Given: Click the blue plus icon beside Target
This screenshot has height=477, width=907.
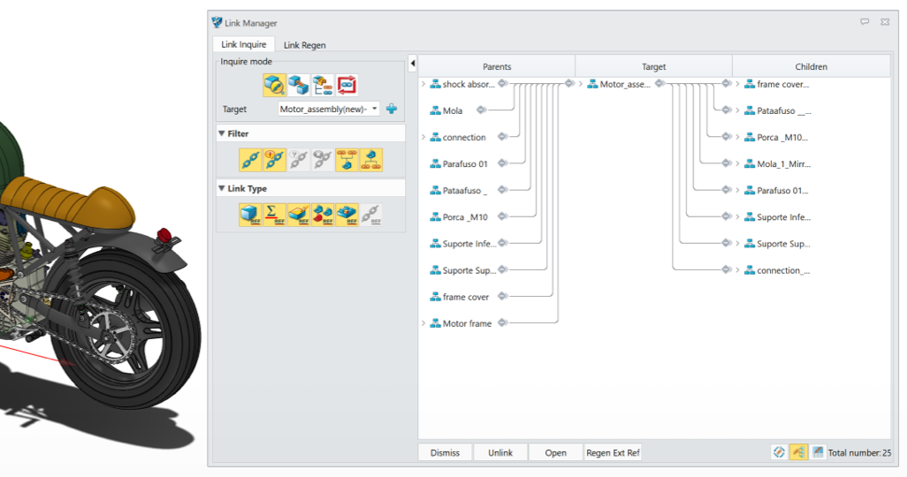Looking at the screenshot, I should click(x=392, y=109).
